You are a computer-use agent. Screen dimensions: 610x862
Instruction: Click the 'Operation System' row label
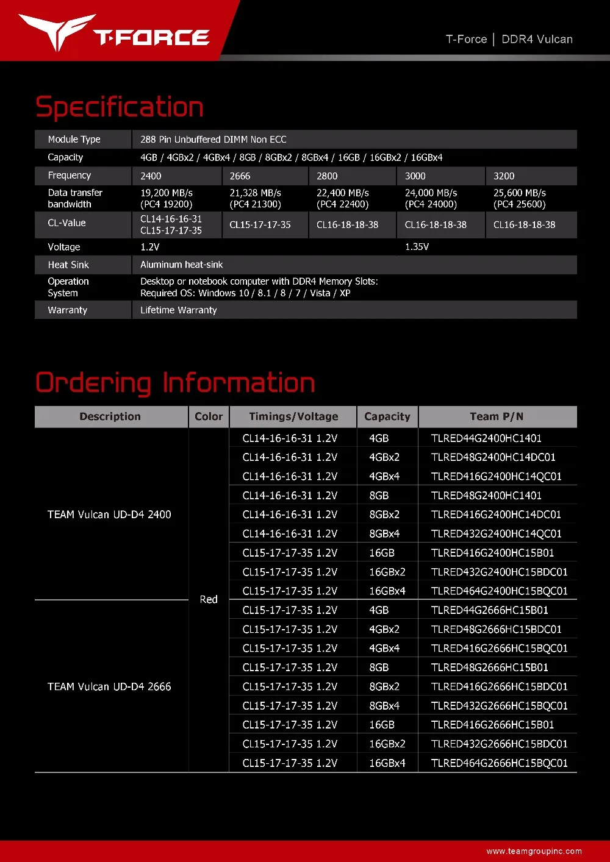tap(68, 287)
